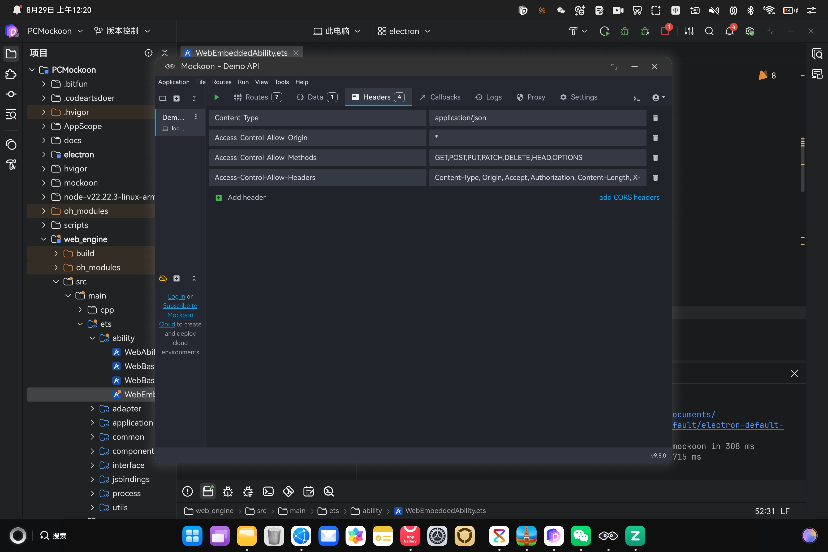
Task: Open the File menu in Mockoon
Action: click(x=201, y=82)
